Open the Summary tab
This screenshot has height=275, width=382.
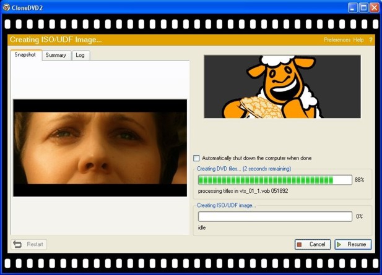pos(56,55)
